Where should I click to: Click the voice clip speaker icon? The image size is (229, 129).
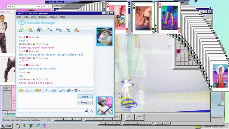click(47, 90)
